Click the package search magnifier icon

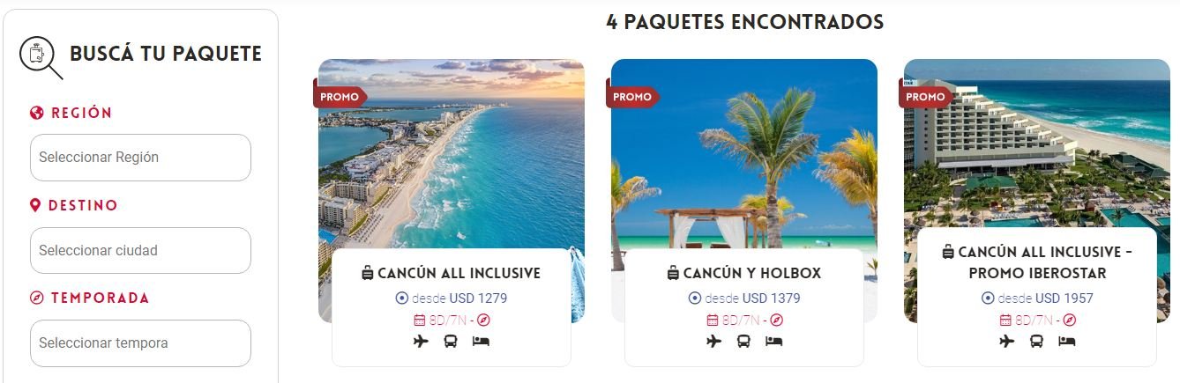pos(41,57)
